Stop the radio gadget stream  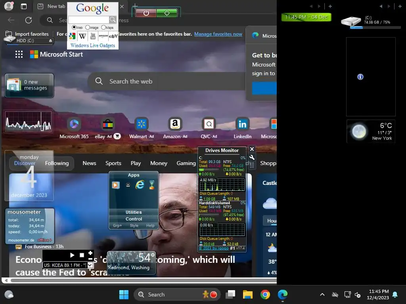pyautogui.click(x=82, y=255)
